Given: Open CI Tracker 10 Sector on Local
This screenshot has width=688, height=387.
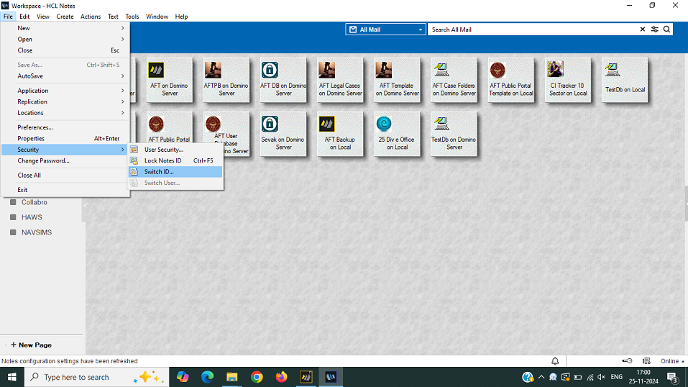Looking at the screenshot, I should 568,81.
